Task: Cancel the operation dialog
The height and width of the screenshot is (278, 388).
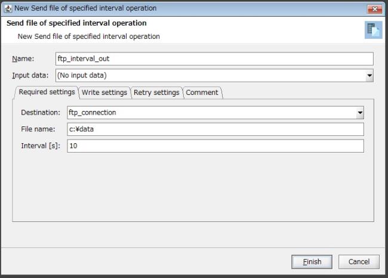Action: click(x=359, y=262)
